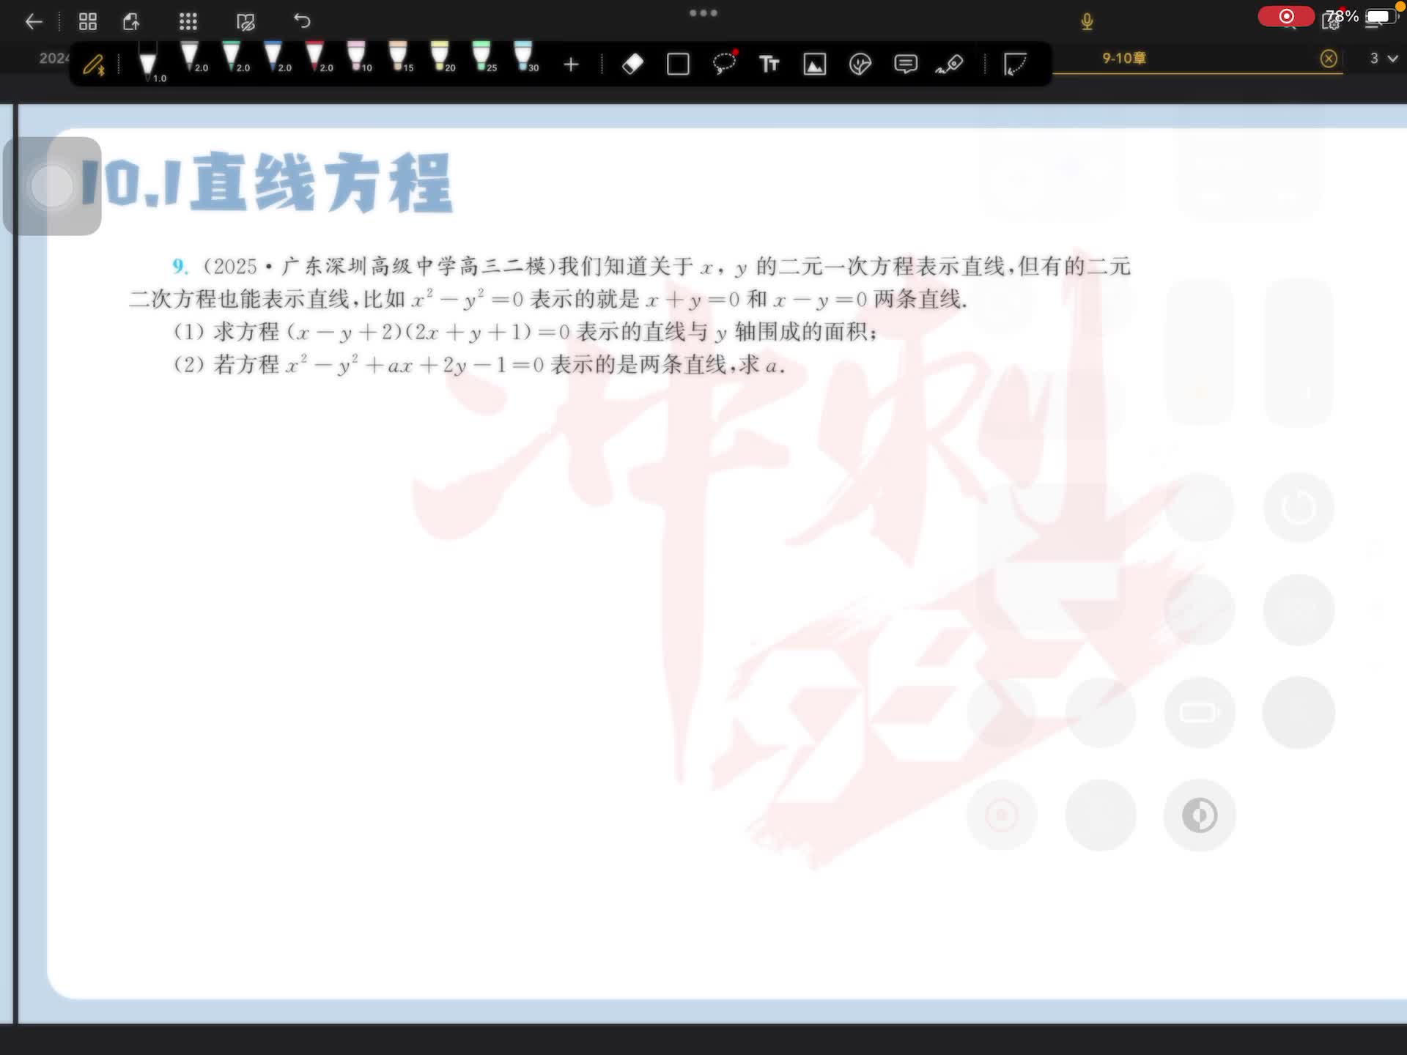Viewport: 1407px width, 1055px height.
Task: Expand the page number 3 dropdown
Action: pyautogui.click(x=1383, y=58)
